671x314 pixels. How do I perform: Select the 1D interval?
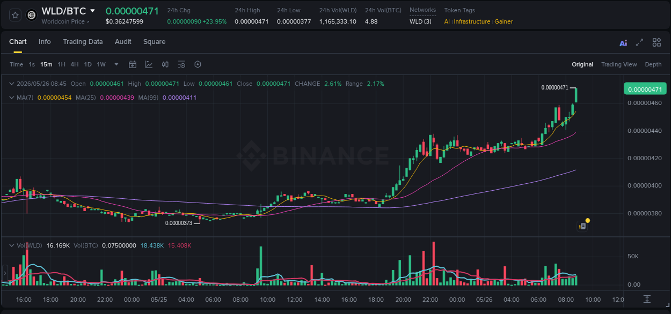[x=87, y=64]
